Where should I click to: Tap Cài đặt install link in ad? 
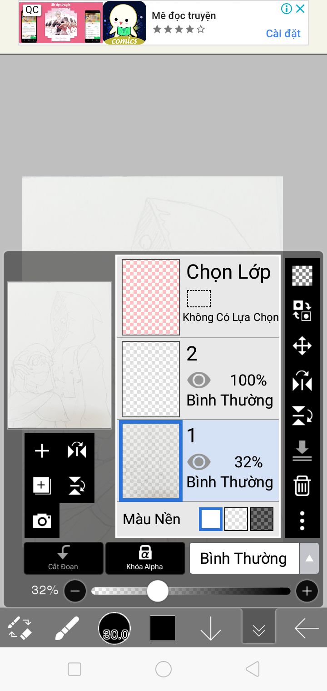coord(283,34)
